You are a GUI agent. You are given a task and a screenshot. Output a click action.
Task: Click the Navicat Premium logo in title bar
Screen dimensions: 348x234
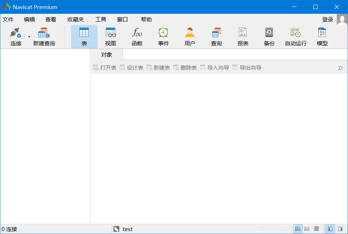[7, 7]
